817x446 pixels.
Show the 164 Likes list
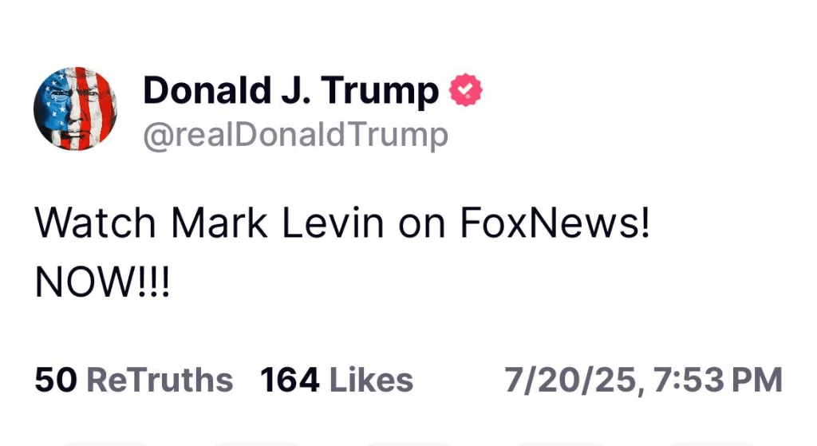point(337,380)
